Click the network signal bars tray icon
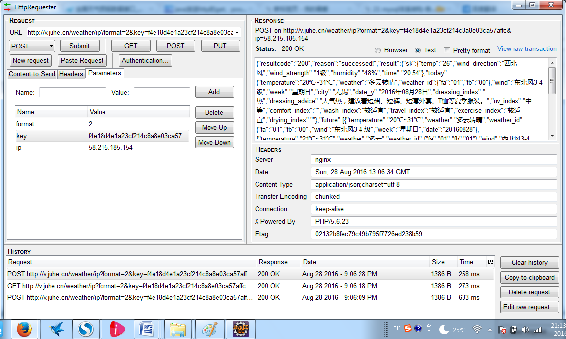This screenshot has width=566, height=339. coord(538,329)
